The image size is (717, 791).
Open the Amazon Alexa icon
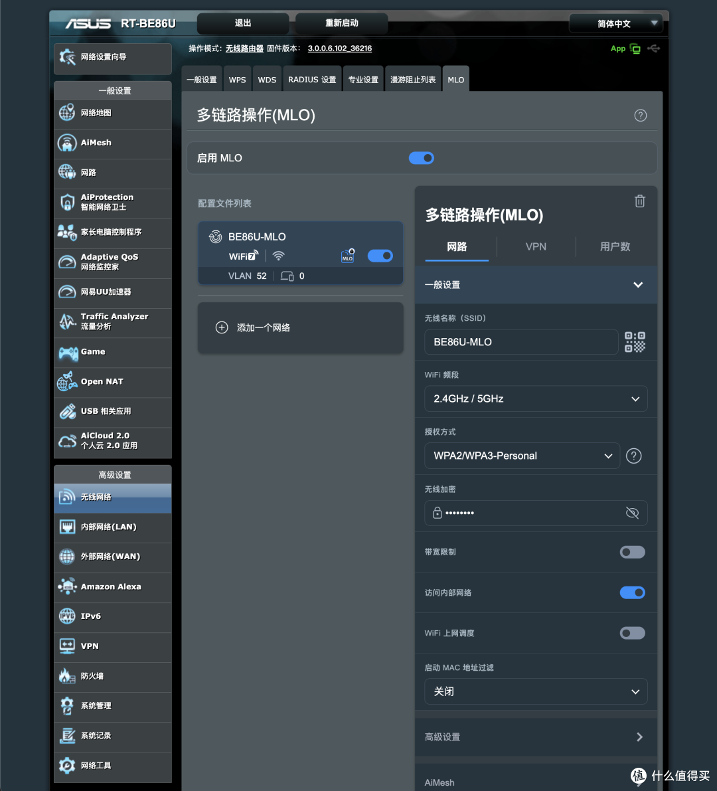67,586
